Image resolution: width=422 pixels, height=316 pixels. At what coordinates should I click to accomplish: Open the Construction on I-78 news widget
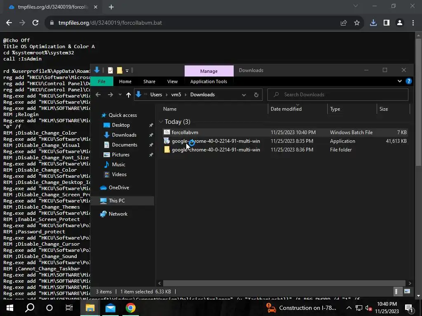click(x=301, y=308)
